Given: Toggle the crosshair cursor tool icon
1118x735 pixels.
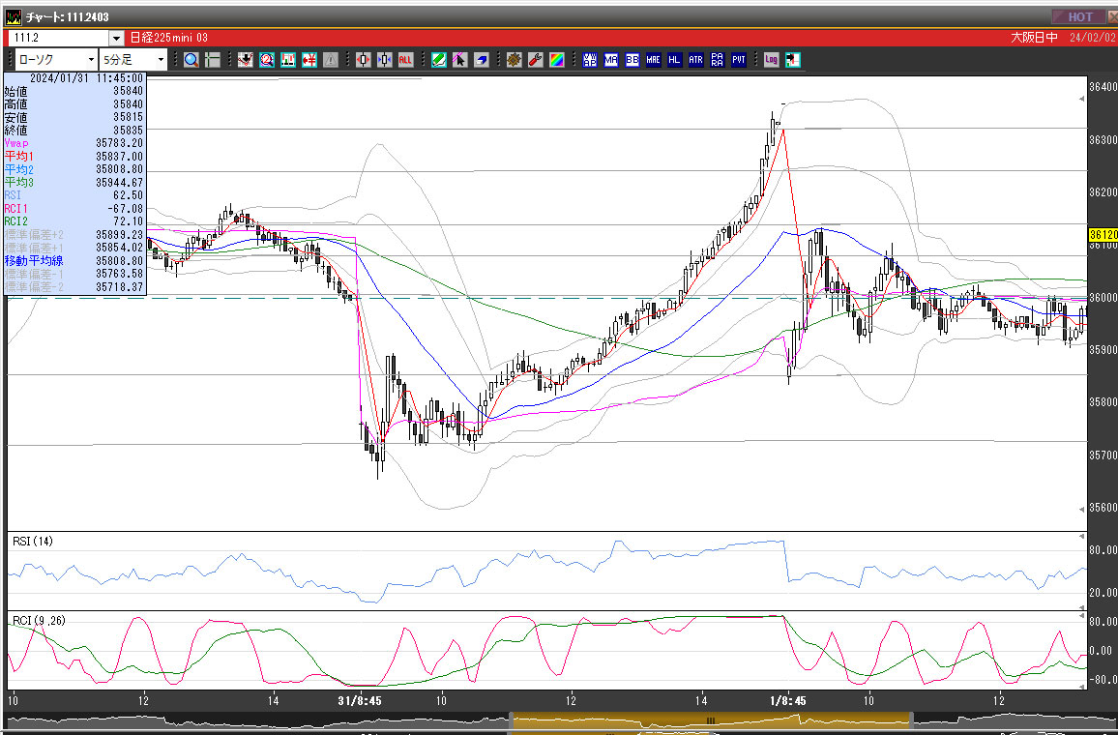Looking at the screenshot, I should 213,60.
